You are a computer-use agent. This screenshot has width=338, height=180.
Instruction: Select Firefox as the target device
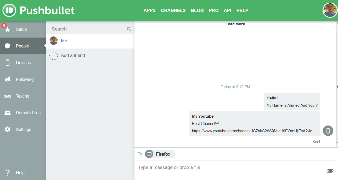(160, 154)
